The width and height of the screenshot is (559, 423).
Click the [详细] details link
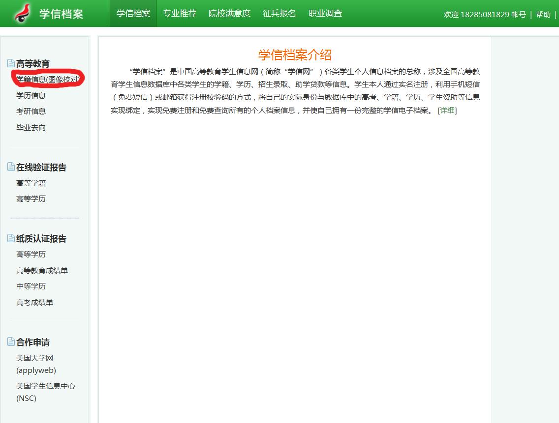447,111
